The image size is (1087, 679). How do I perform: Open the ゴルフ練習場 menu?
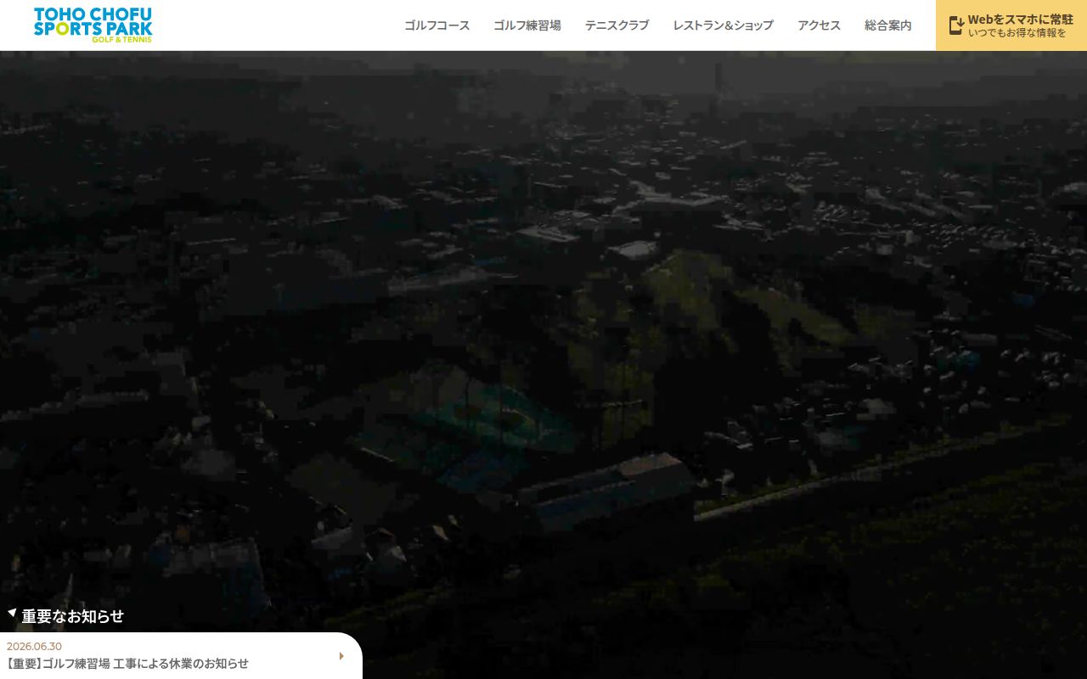pyautogui.click(x=527, y=25)
